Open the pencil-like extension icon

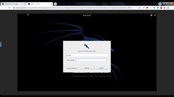tap(151, 8)
